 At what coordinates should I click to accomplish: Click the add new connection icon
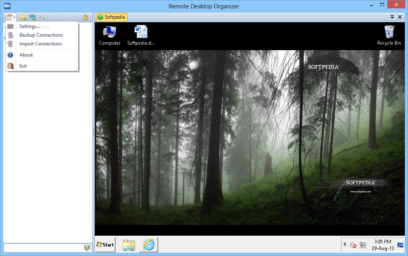33,17
